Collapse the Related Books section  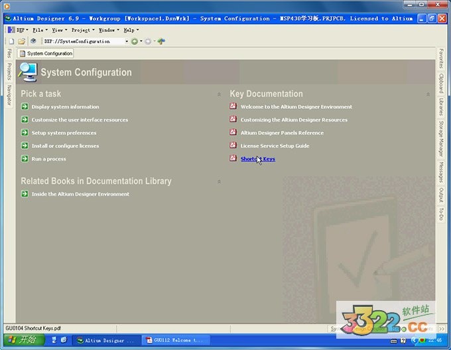pyautogui.click(x=219, y=182)
